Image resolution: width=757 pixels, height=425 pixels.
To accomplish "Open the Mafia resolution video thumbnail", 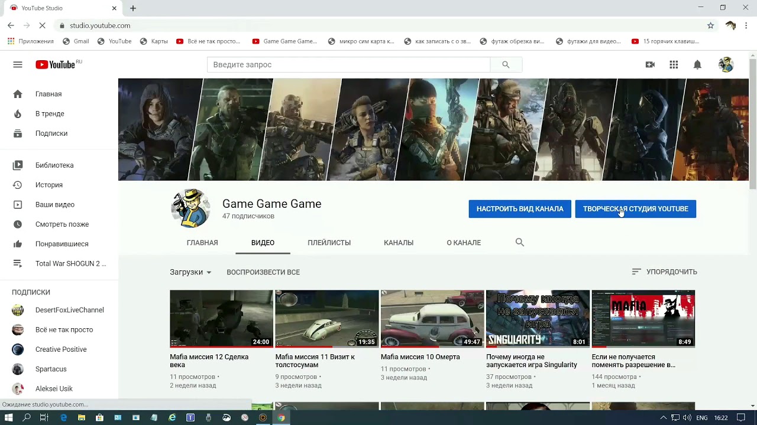I will click(x=643, y=318).
